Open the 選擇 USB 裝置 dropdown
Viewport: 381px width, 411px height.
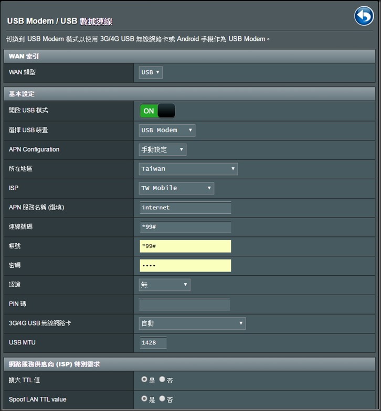pyautogui.click(x=167, y=130)
